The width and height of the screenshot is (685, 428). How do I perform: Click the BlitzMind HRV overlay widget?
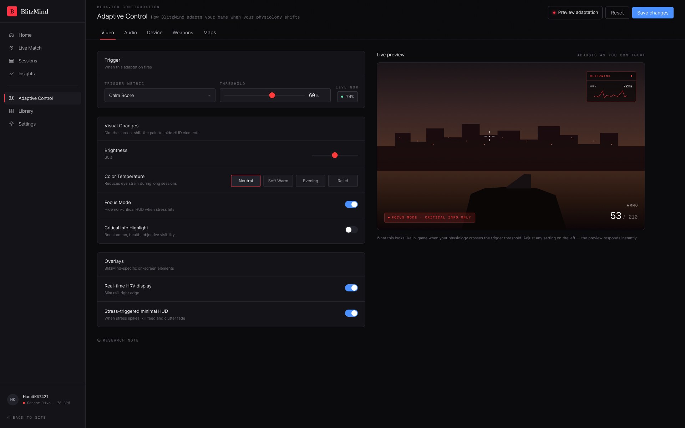pyautogui.click(x=611, y=87)
